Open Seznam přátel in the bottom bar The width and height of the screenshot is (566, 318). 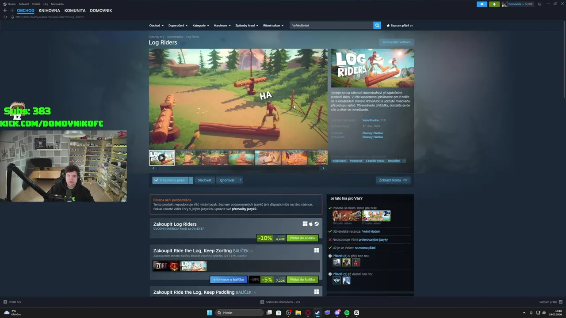pyautogui.click(x=551, y=302)
